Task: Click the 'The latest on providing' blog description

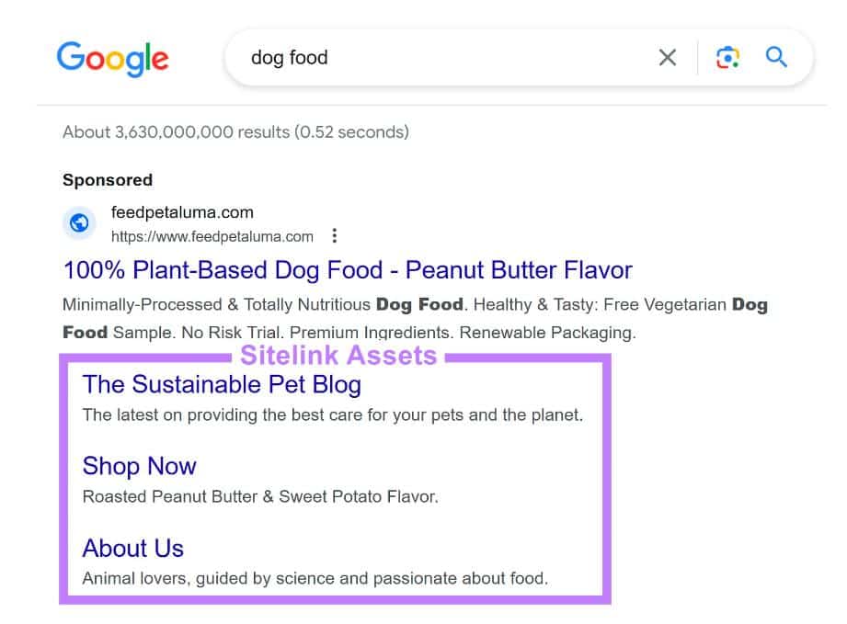Action: (333, 415)
